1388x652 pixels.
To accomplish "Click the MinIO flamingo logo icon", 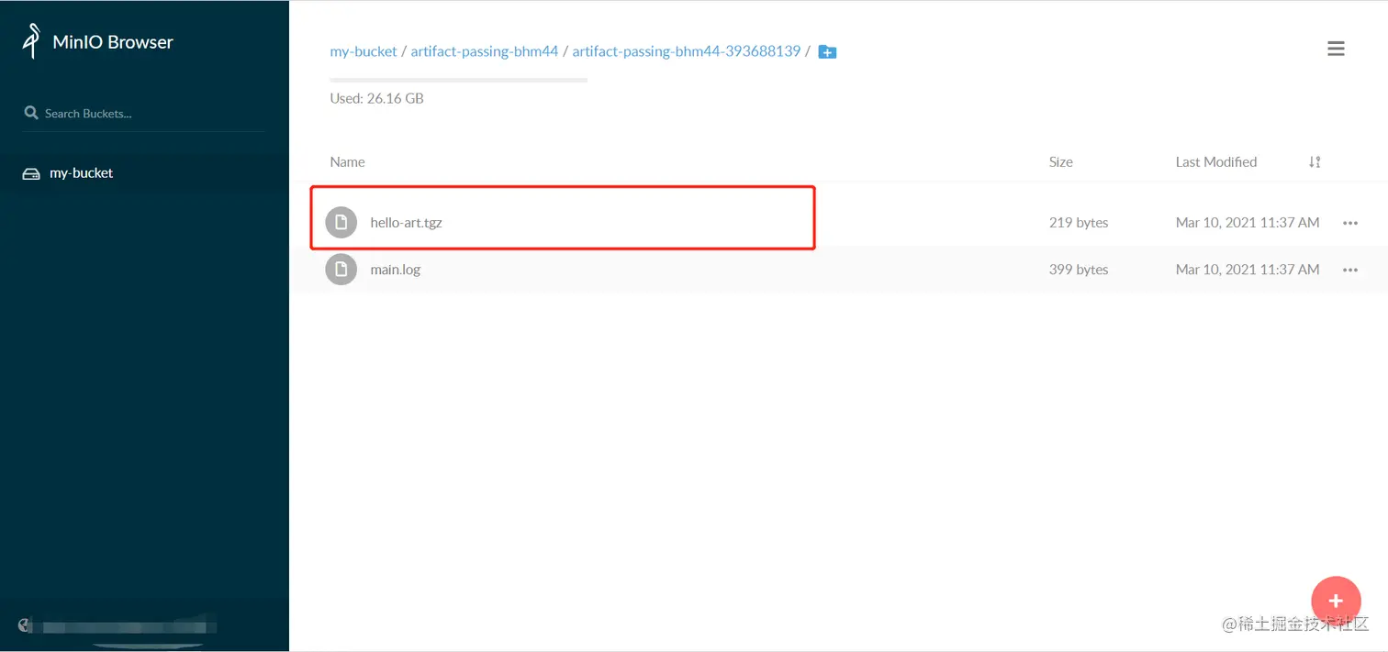I will point(32,41).
